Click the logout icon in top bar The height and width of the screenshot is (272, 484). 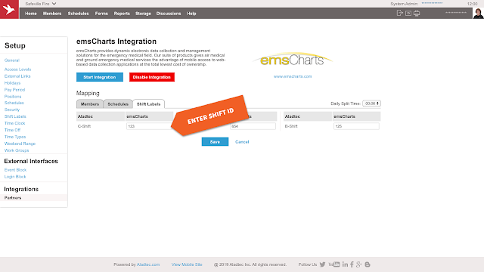(400, 13)
